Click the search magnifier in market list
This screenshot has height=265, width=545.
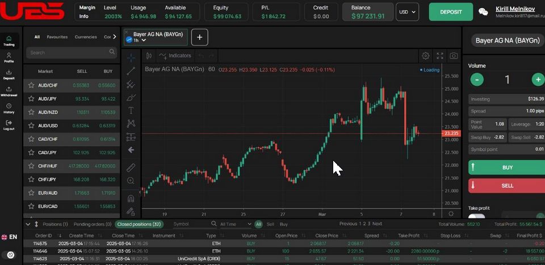pyautogui.click(x=112, y=52)
